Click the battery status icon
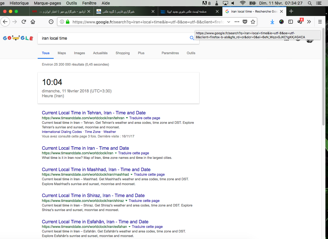 point(253,3)
